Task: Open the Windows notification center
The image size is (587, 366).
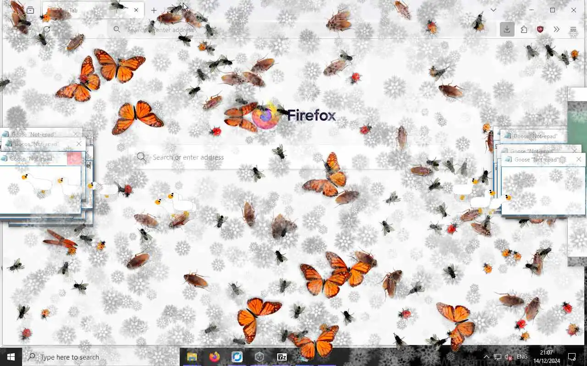Action: point(572,357)
